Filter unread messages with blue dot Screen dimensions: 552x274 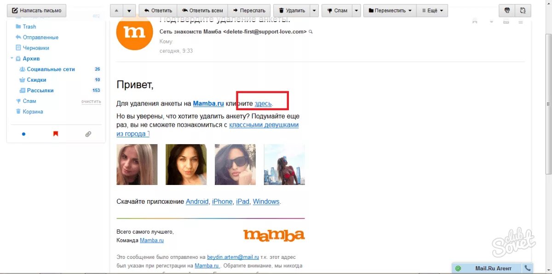point(23,134)
